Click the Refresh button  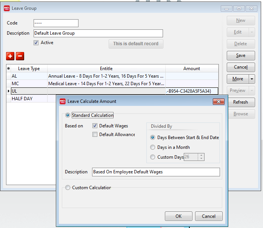click(240, 102)
